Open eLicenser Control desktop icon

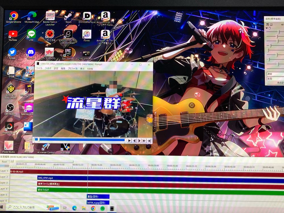46,149
